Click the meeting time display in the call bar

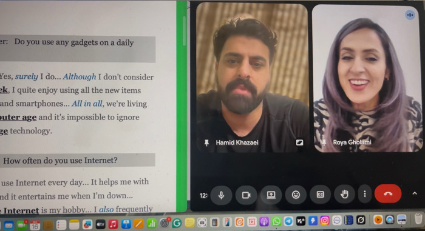(x=204, y=195)
